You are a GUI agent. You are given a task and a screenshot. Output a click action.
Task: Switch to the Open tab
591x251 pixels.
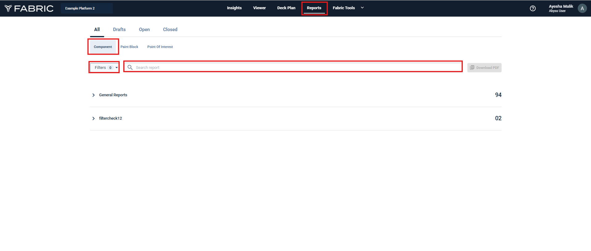tap(144, 30)
